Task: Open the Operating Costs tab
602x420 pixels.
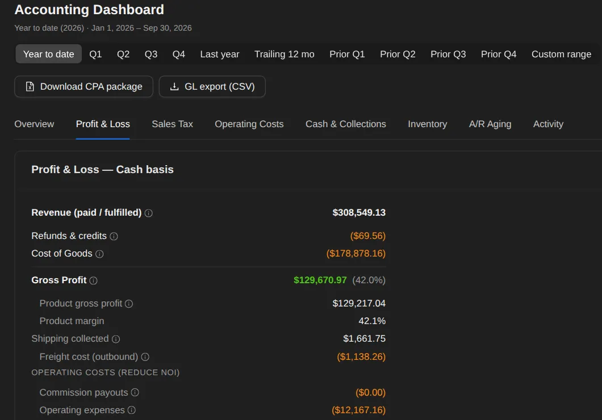Action: [249, 124]
